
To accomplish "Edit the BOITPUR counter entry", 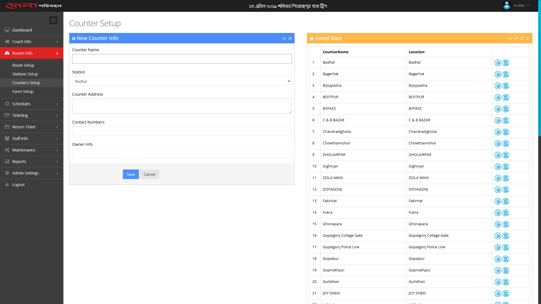I will (x=498, y=97).
